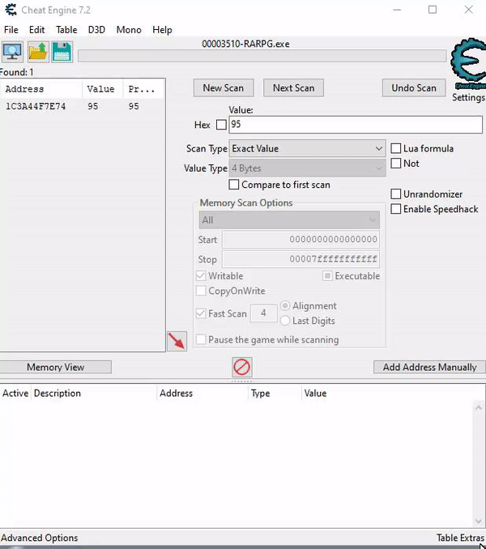
Task: Click the address list Value header
Action: (315, 394)
